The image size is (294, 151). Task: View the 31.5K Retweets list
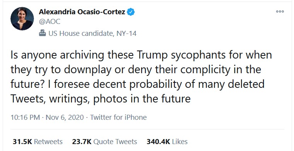click(37, 142)
